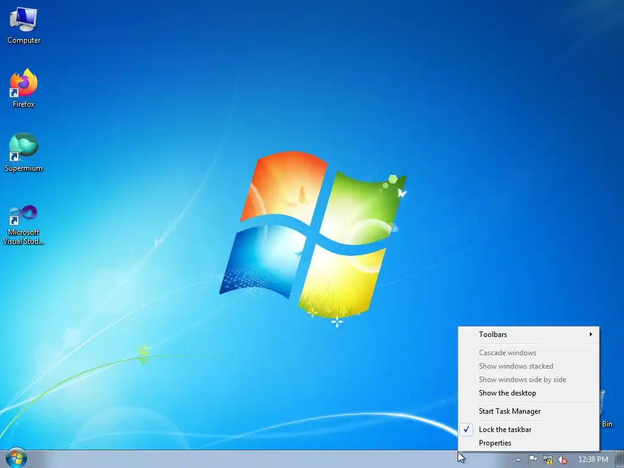Toggle Lock the taskbar option

click(x=529, y=430)
